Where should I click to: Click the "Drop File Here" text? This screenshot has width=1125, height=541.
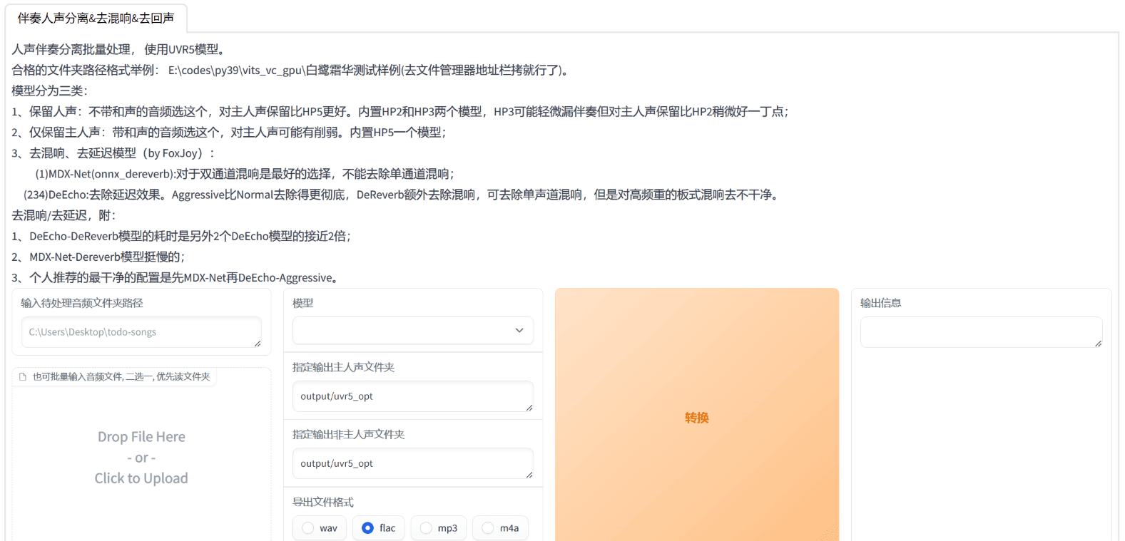tap(141, 437)
